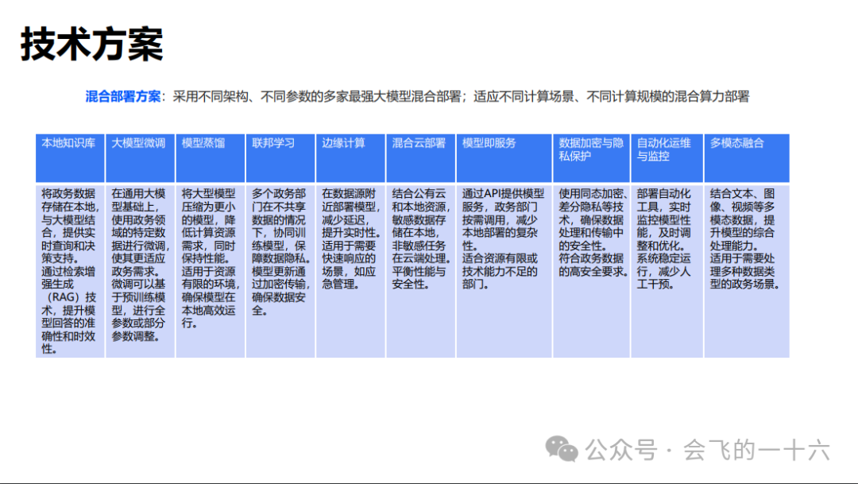This screenshot has height=484, width=858.
Task: Select the cell starting 部署自动化工具
Action: click(667, 271)
